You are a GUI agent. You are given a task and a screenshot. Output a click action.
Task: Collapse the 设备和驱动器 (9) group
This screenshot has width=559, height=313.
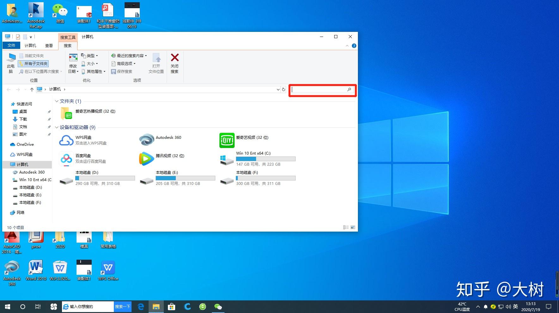tap(57, 127)
